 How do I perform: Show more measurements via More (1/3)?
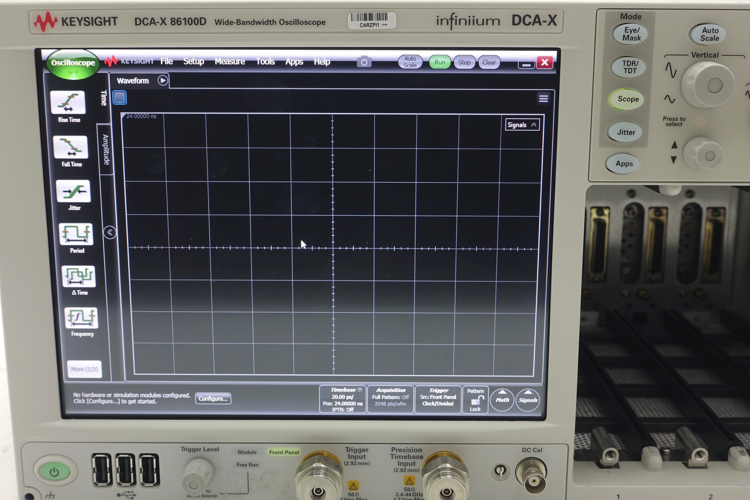(84, 369)
